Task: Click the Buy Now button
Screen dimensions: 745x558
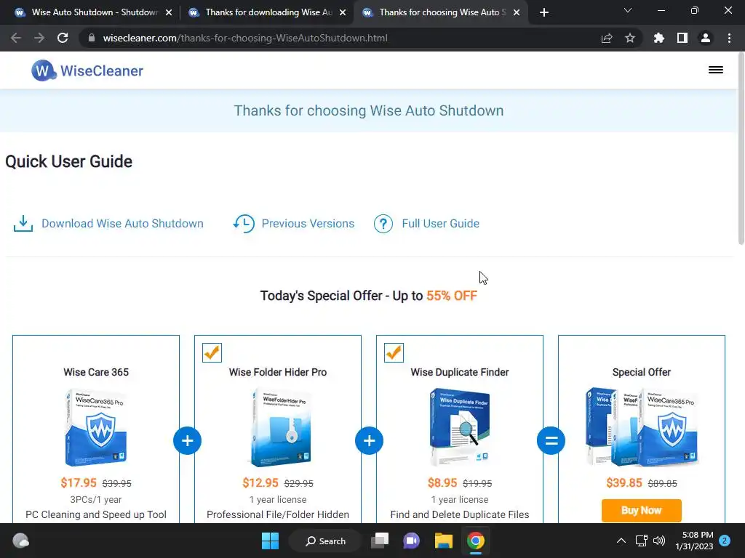Action: point(642,510)
